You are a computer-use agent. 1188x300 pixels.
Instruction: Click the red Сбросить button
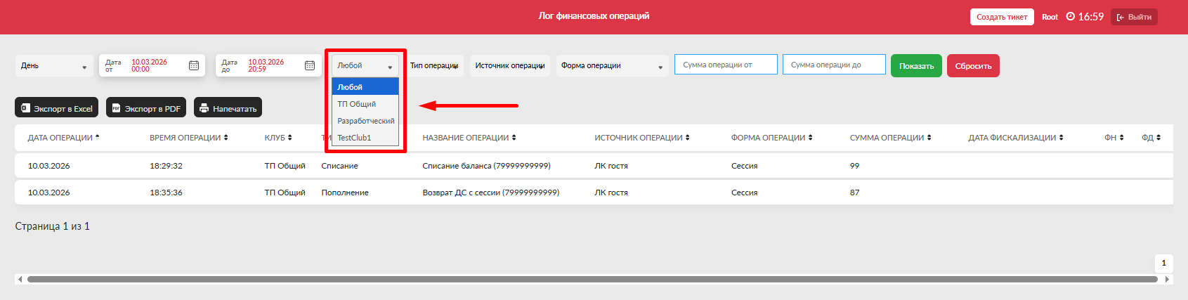[973, 66]
